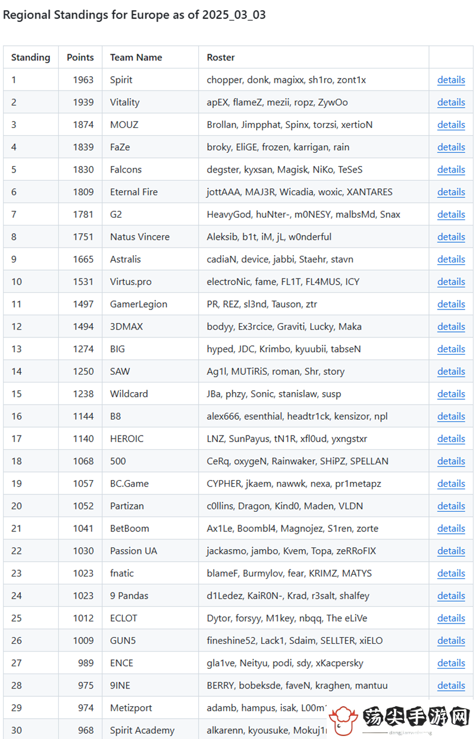Image resolution: width=476 pixels, height=739 pixels.
Task: Click roster degster, kyxsan, Magisk, NiKo, TeSeS
Action: 284,170
